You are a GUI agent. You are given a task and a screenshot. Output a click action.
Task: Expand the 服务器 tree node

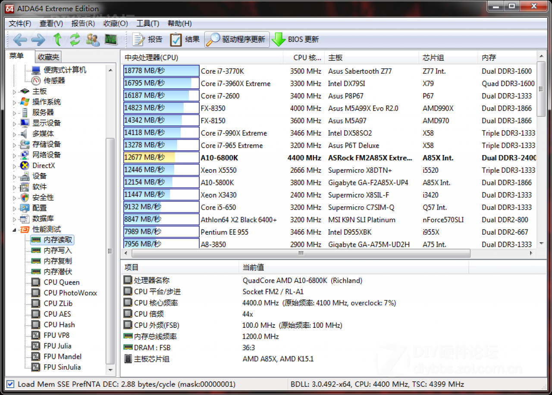pos(14,112)
